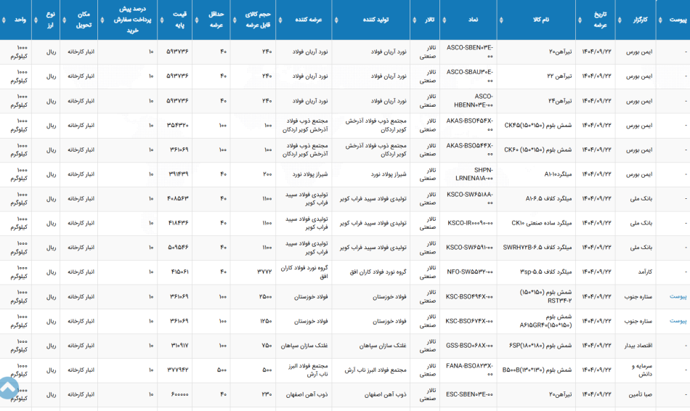The image size is (690, 411).
Task: Select base price ۳۹۱۴۳۹
Action: (178, 174)
